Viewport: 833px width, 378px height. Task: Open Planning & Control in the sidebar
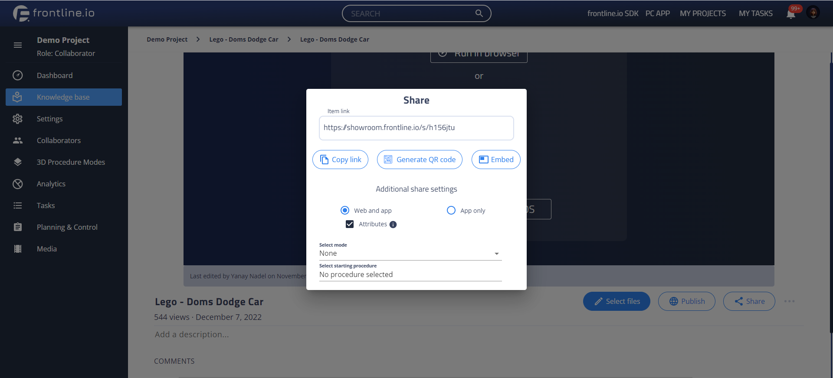pyautogui.click(x=64, y=227)
